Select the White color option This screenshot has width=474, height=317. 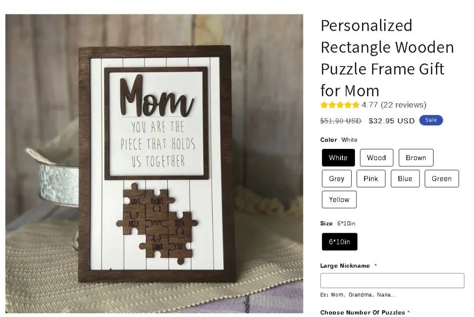click(338, 158)
